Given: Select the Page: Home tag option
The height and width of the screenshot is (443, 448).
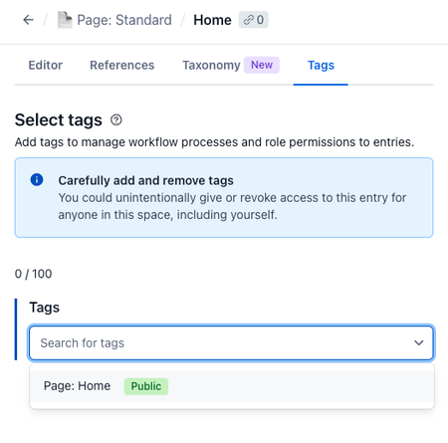Looking at the screenshot, I should (232, 386).
